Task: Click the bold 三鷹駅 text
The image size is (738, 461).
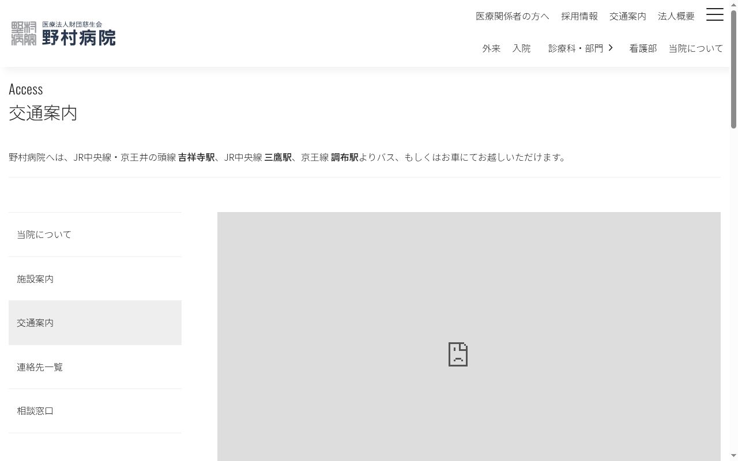Action: tap(278, 157)
